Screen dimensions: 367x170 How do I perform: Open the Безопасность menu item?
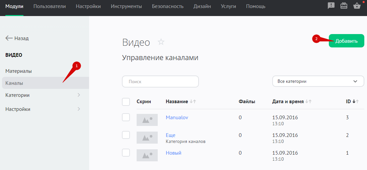click(x=167, y=6)
